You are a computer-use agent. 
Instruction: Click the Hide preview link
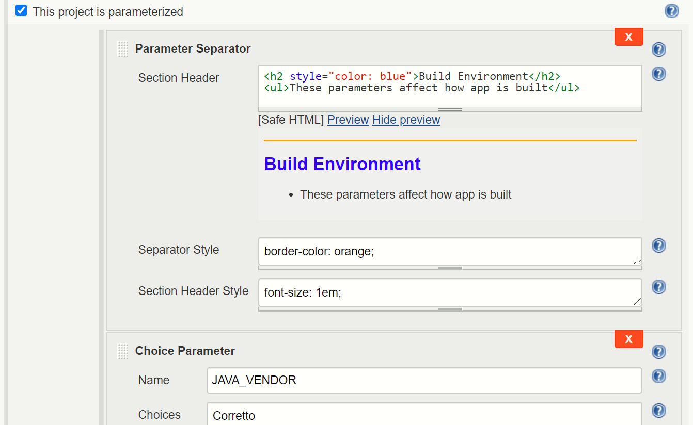coord(406,120)
